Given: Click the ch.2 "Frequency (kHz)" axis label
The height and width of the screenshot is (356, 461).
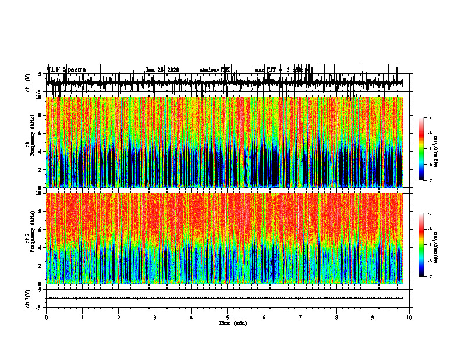Looking at the screenshot, I should tap(32, 231).
